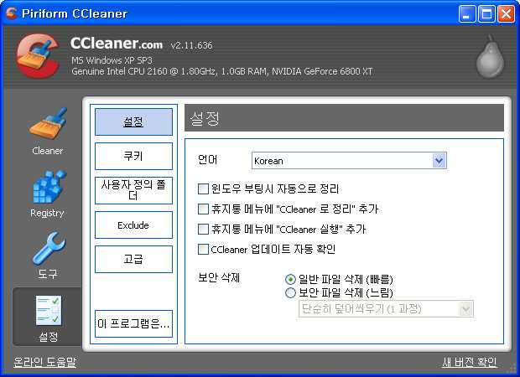Click the 보안 삭제 label
Screen dimensions: 520x377
pos(219,277)
